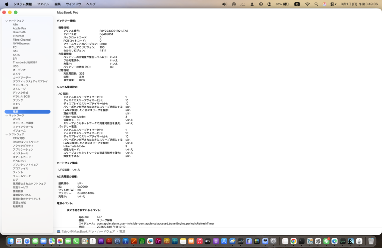Open Spotlight search magnifier icon

tap(316, 4)
